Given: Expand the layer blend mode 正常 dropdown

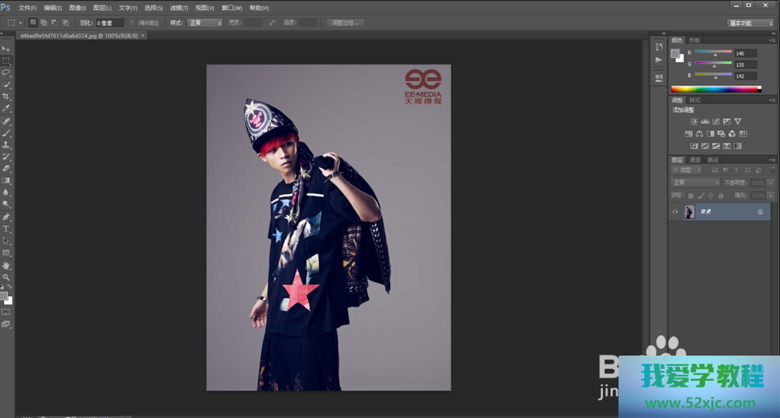Looking at the screenshot, I should click(696, 182).
